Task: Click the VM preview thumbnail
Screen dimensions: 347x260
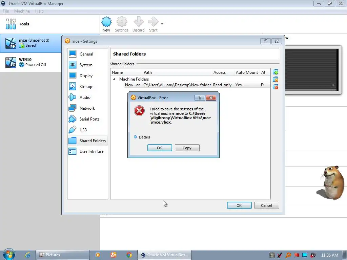Action: [x=313, y=70]
